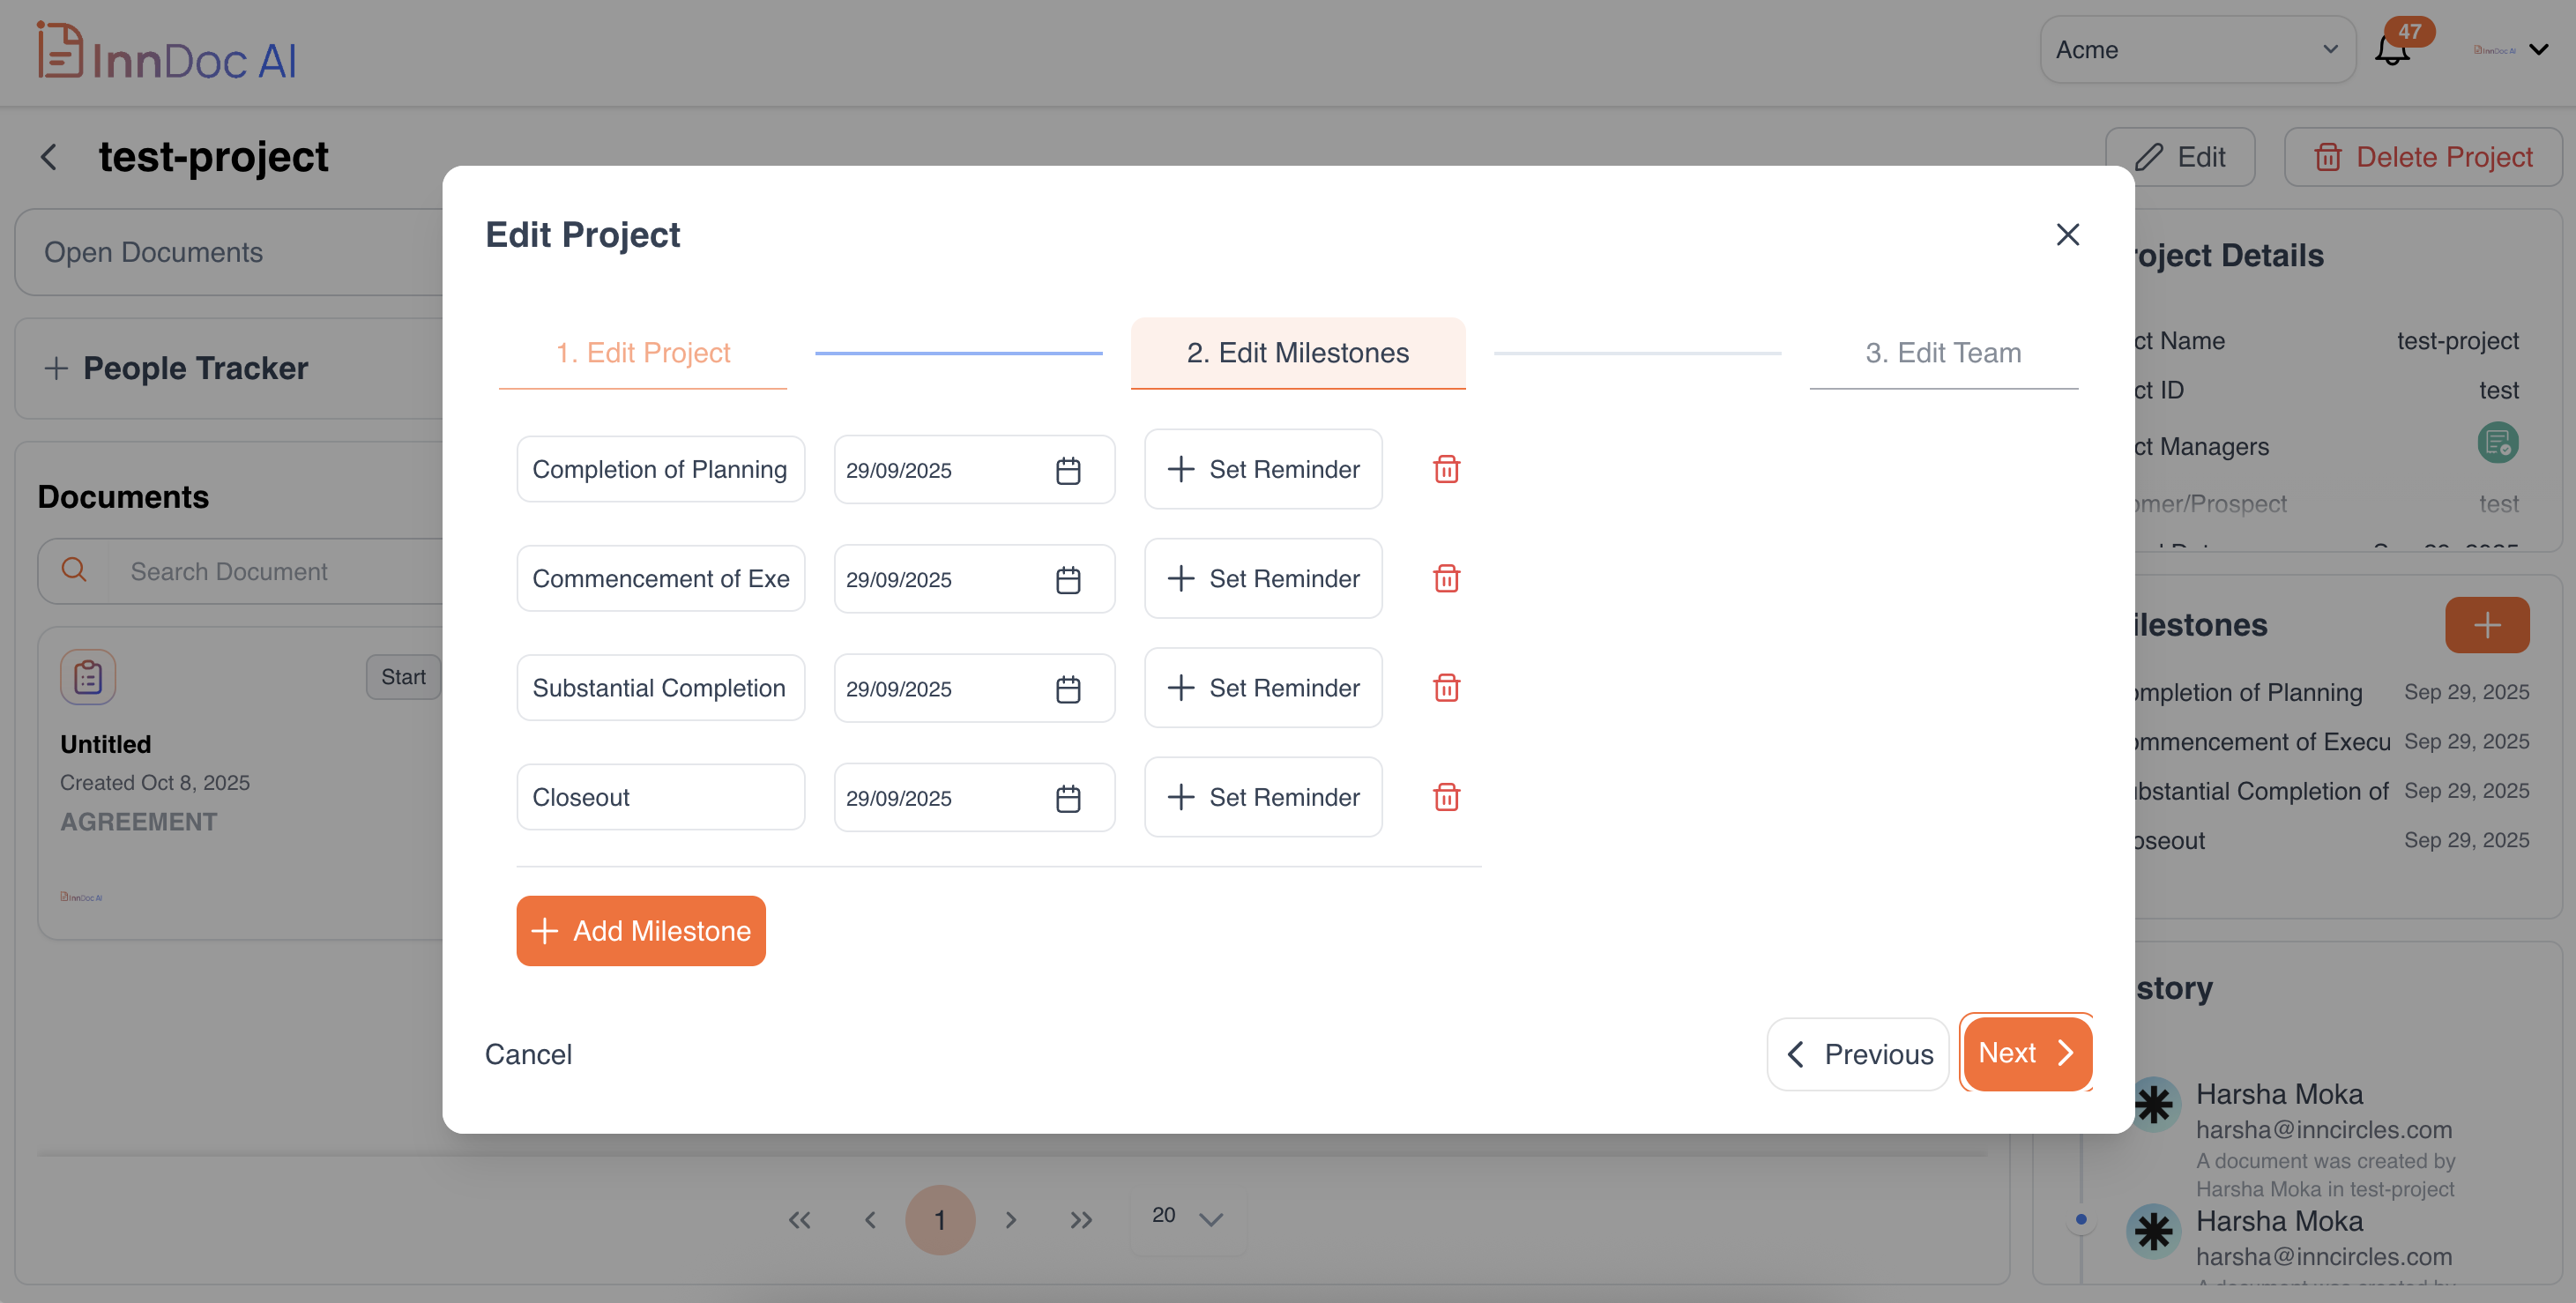2576x1303 pixels.
Task: Set Reminder for the Closeout milestone
Action: 1263,797
